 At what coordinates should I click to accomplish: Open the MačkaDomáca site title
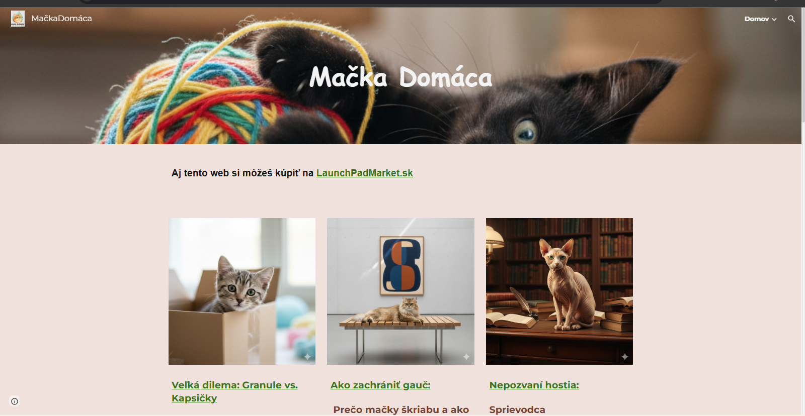(x=61, y=19)
